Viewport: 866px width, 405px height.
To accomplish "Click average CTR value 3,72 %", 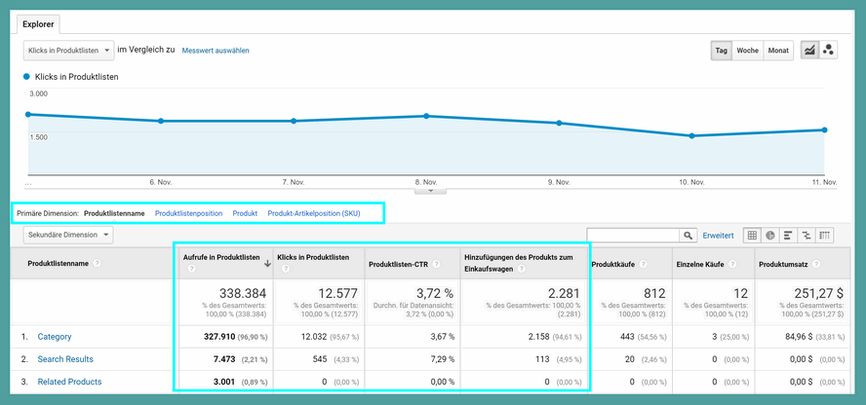I will (x=435, y=293).
